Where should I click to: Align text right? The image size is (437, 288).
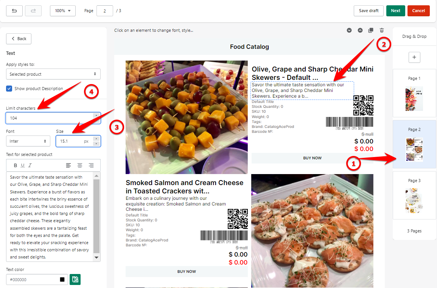coord(91,165)
